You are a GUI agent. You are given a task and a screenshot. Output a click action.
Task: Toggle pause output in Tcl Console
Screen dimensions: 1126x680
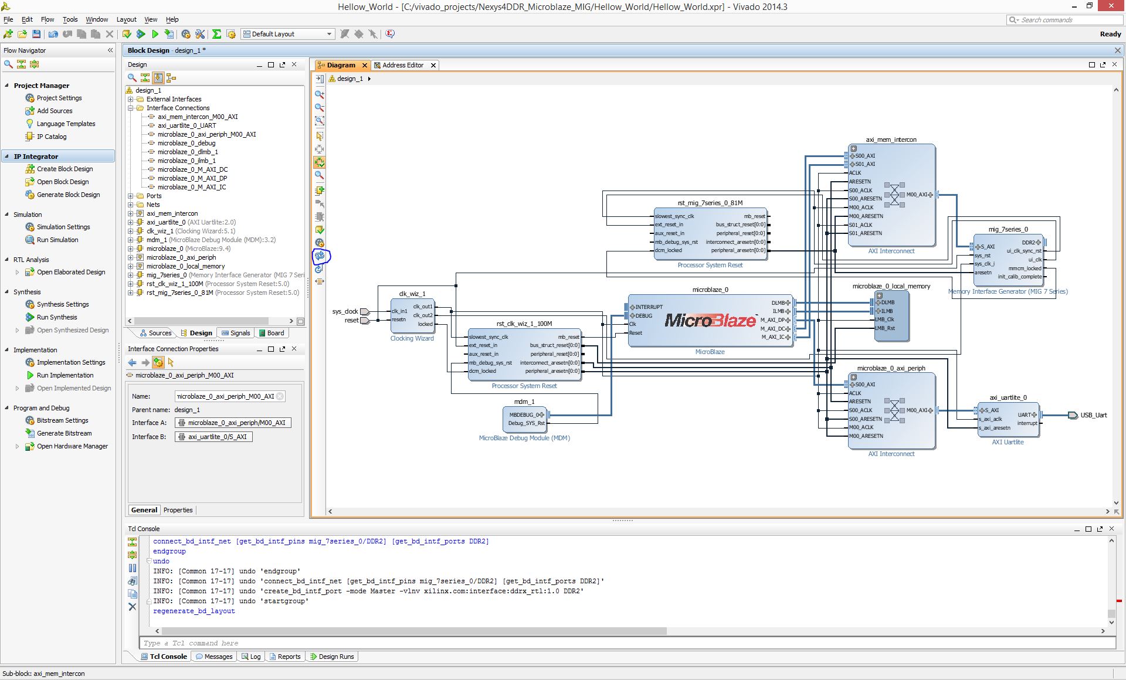(x=133, y=567)
